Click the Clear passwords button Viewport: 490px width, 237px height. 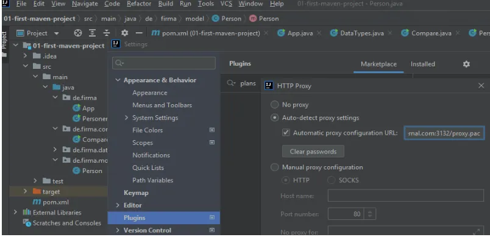(313, 152)
